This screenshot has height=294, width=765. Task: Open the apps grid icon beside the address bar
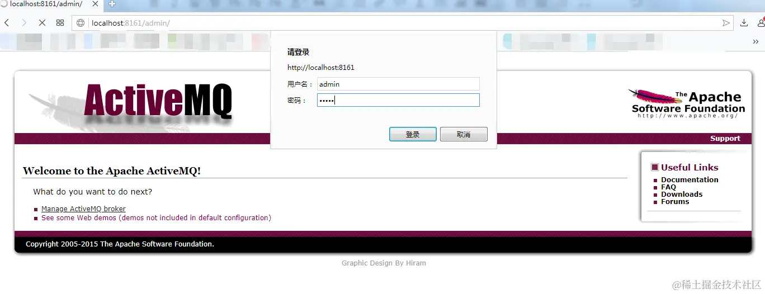tap(60, 23)
